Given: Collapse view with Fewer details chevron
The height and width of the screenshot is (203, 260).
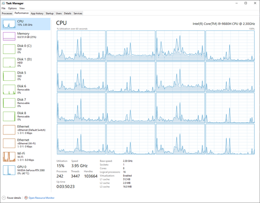Looking at the screenshot, I should [4, 198].
